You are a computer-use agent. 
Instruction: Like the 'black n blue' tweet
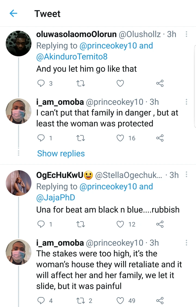point(120,224)
